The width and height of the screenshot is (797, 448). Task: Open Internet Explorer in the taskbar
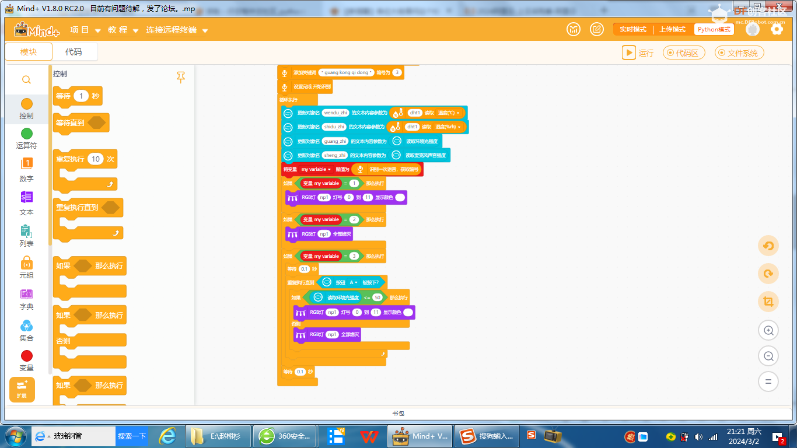(168, 436)
